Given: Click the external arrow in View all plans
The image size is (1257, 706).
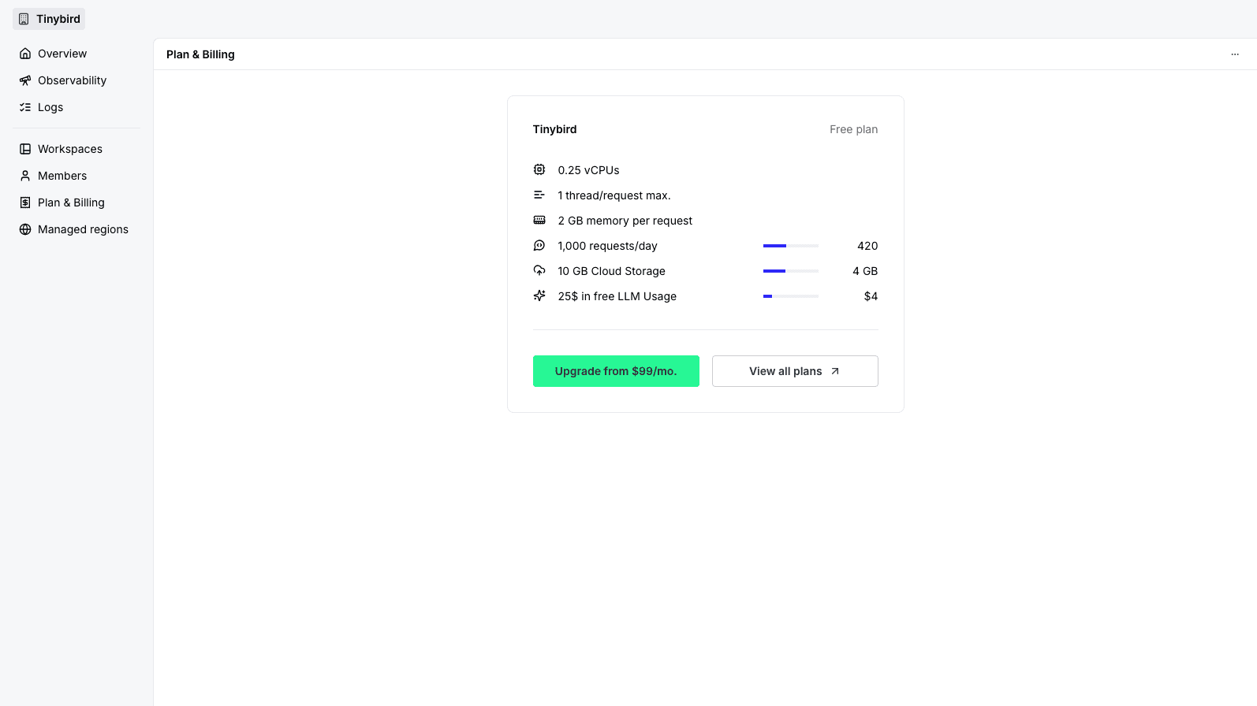Looking at the screenshot, I should click(x=835, y=371).
